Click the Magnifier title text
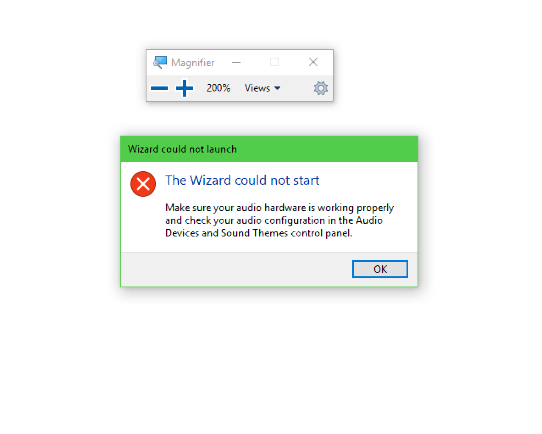The width and height of the screenshot is (542, 434). point(193,63)
